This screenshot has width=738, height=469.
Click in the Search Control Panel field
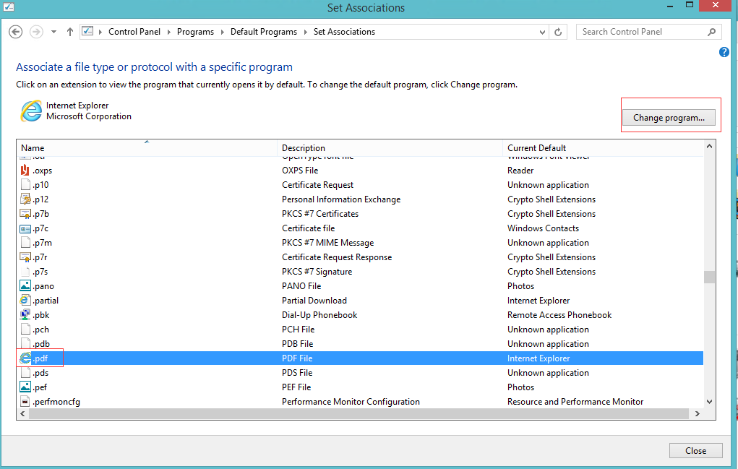[643, 32]
